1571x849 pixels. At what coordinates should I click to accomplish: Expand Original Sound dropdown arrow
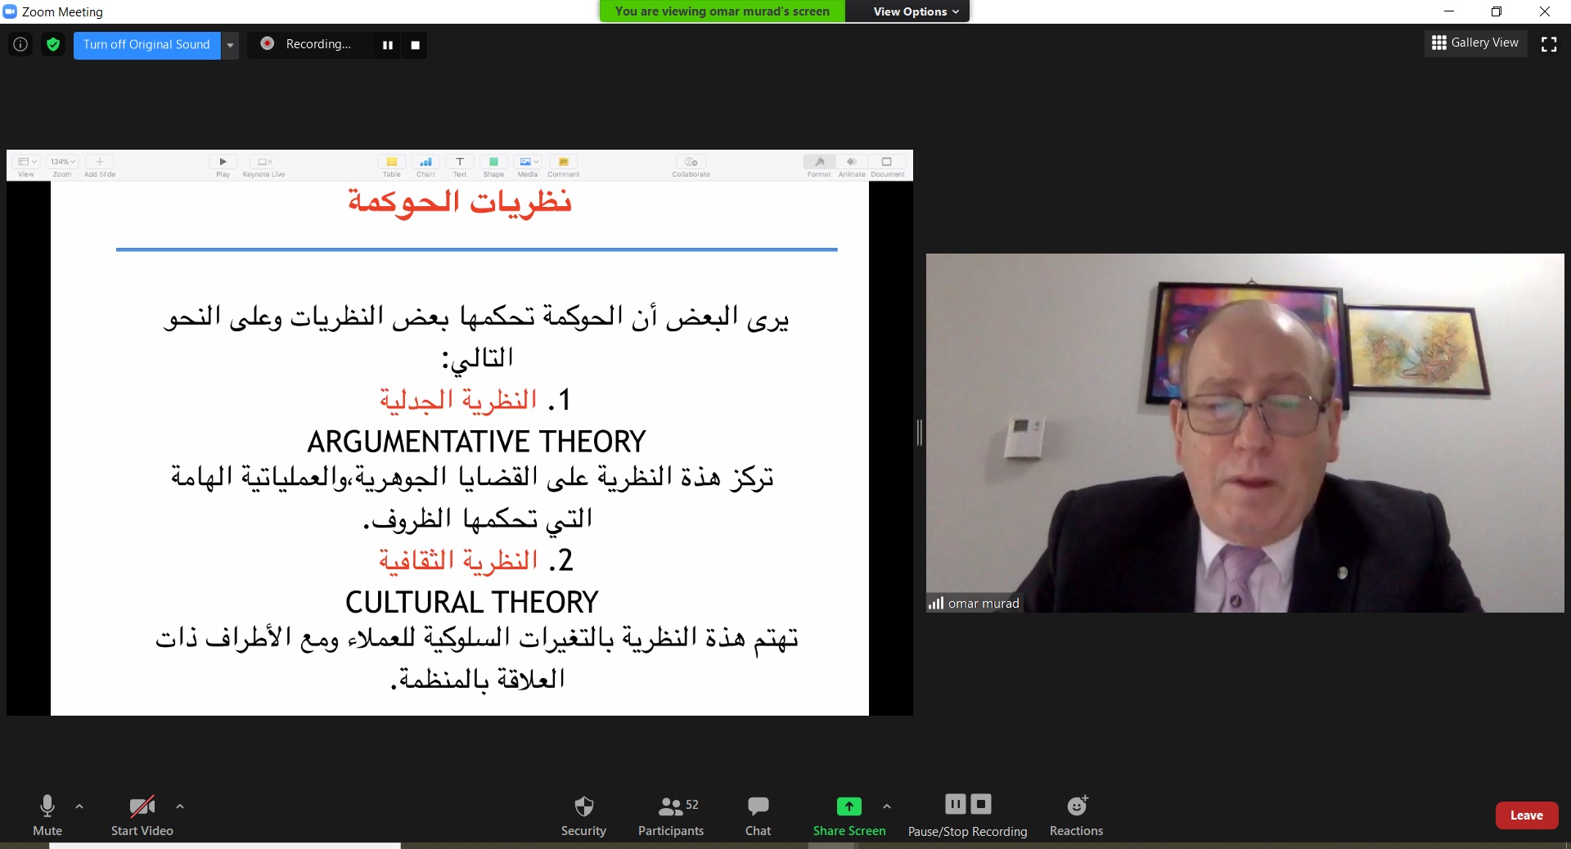231,45
